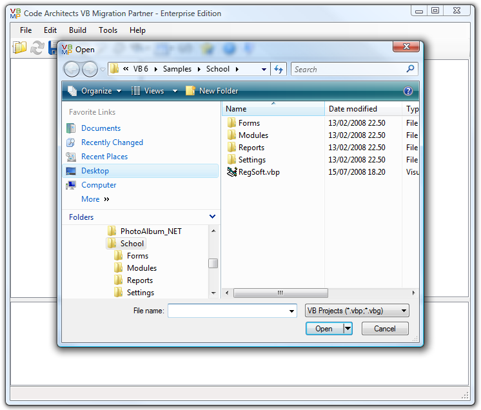The height and width of the screenshot is (410, 481).
Task: Open the help question mark icon
Action: click(408, 91)
